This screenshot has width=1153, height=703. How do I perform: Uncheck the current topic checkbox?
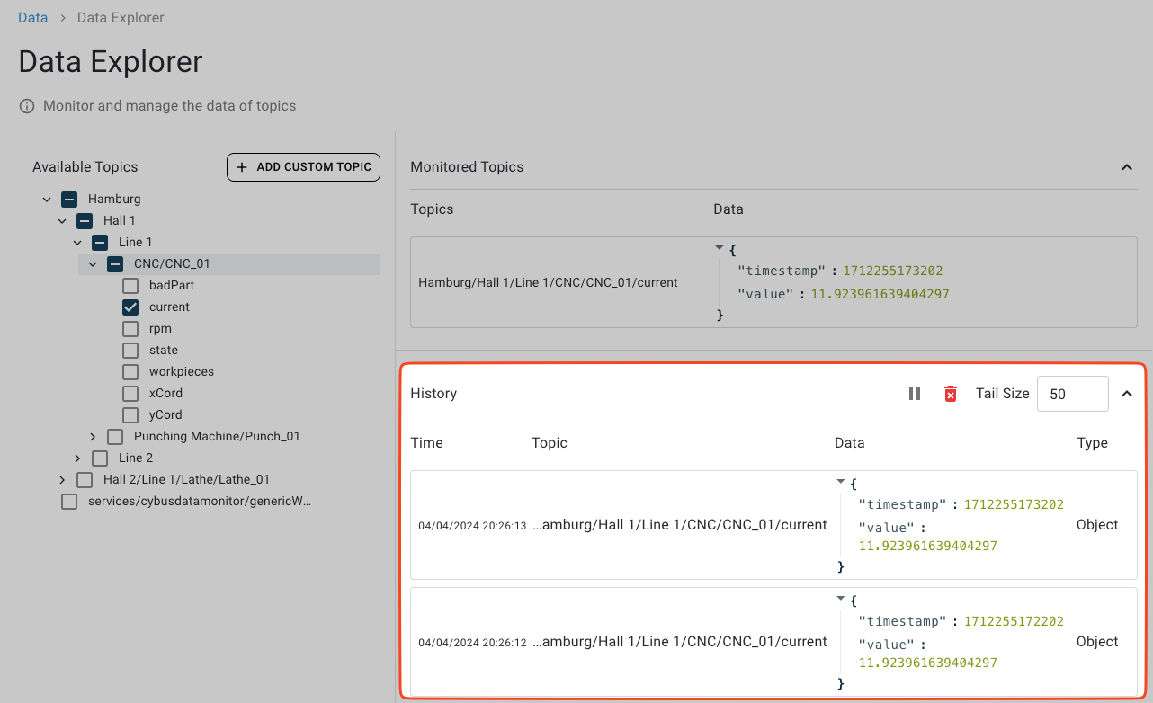pos(130,307)
